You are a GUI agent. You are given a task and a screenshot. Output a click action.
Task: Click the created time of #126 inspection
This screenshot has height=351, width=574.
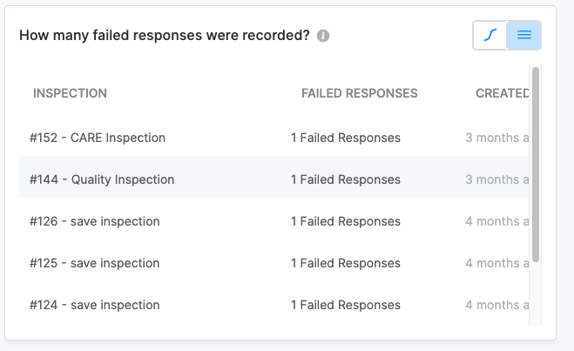[496, 221]
